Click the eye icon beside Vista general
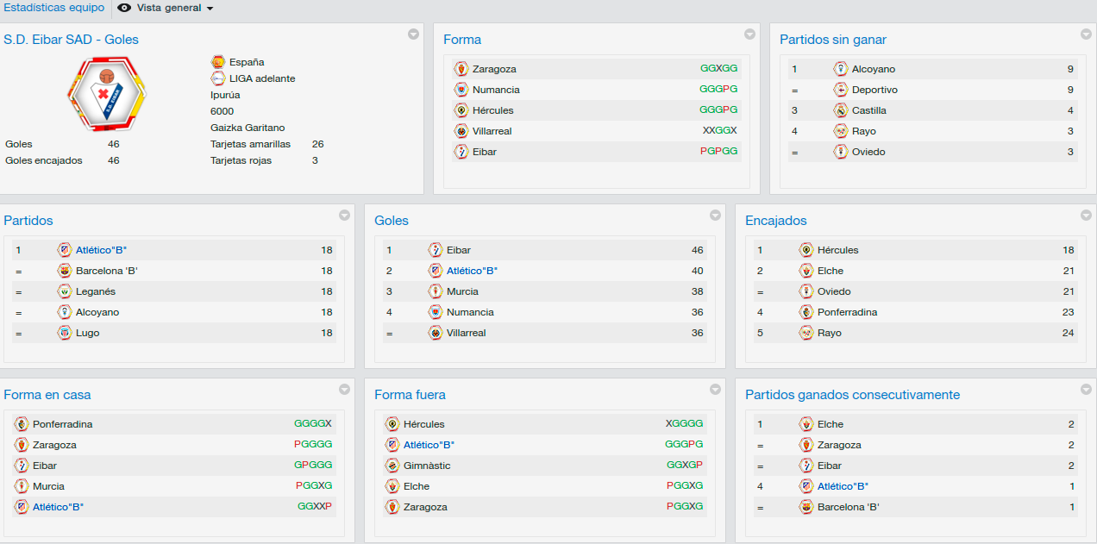 (x=124, y=8)
